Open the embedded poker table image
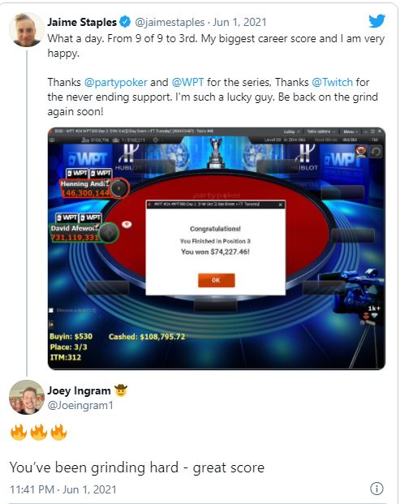 [216, 248]
